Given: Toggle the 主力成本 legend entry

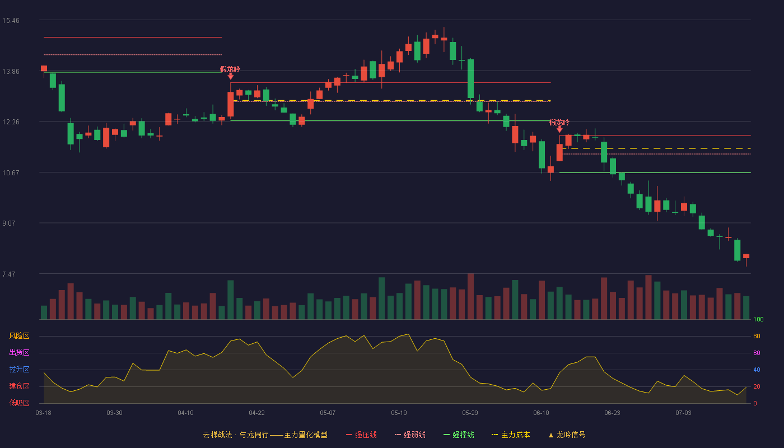Looking at the screenshot, I should pos(511,435).
